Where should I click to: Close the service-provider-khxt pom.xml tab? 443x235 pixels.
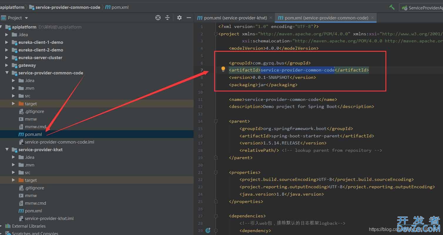(x=271, y=18)
